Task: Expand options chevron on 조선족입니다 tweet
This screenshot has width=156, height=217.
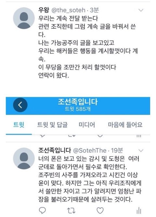Action: click(141, 151)
